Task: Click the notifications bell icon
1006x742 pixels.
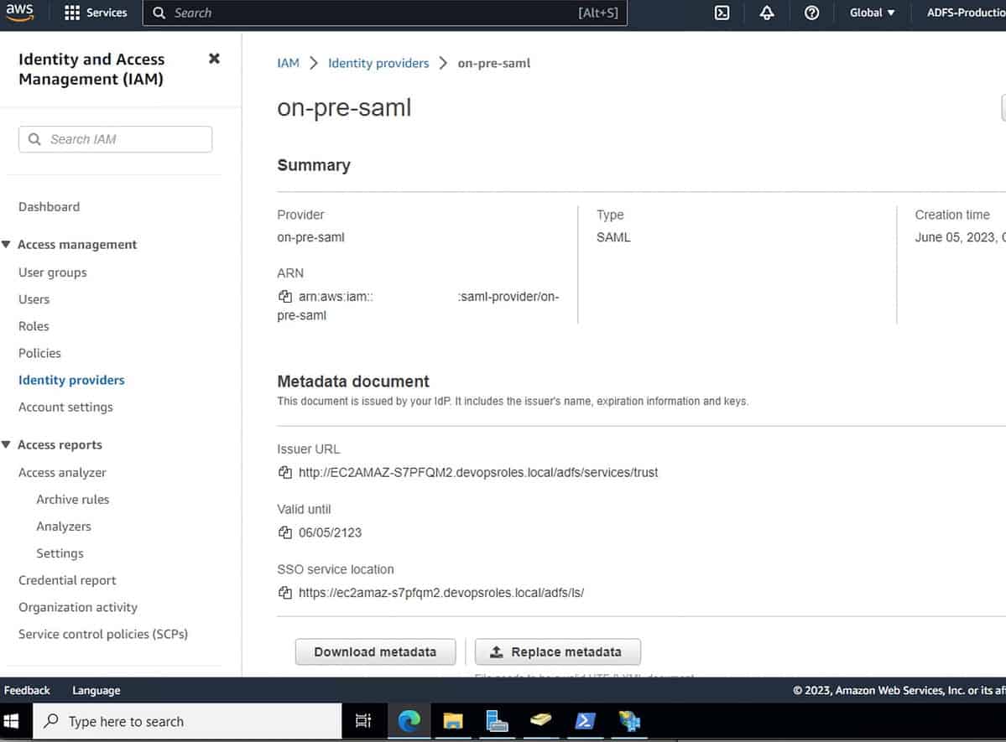Action: coord(766,13)
